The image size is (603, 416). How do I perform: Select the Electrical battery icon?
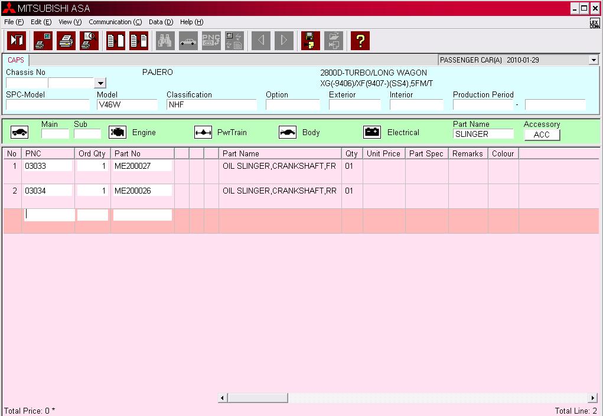pos(372,133)
